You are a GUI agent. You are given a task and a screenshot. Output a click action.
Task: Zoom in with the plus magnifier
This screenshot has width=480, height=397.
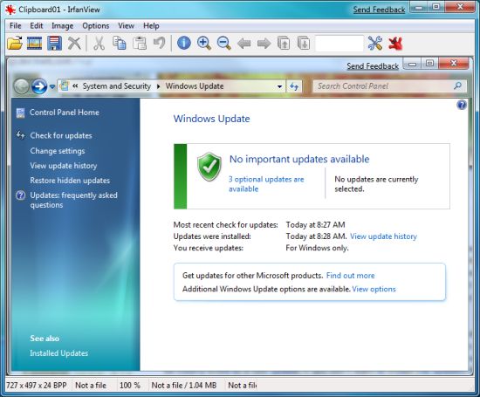tap(204, 43)
